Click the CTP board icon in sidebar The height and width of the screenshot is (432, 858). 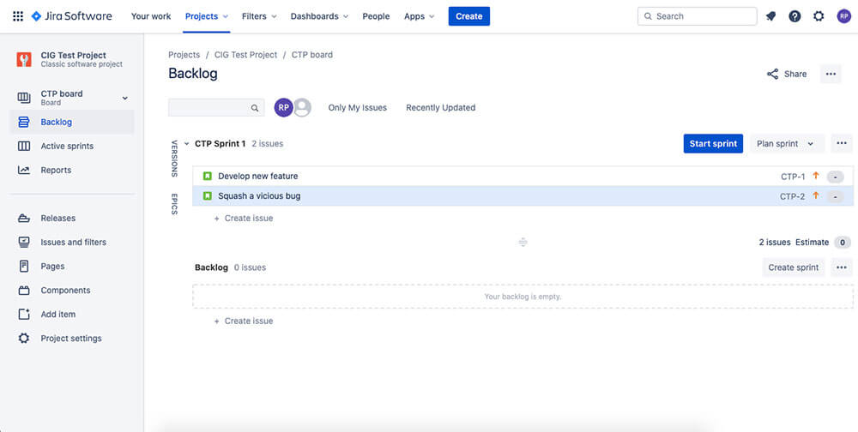(24, 98)
